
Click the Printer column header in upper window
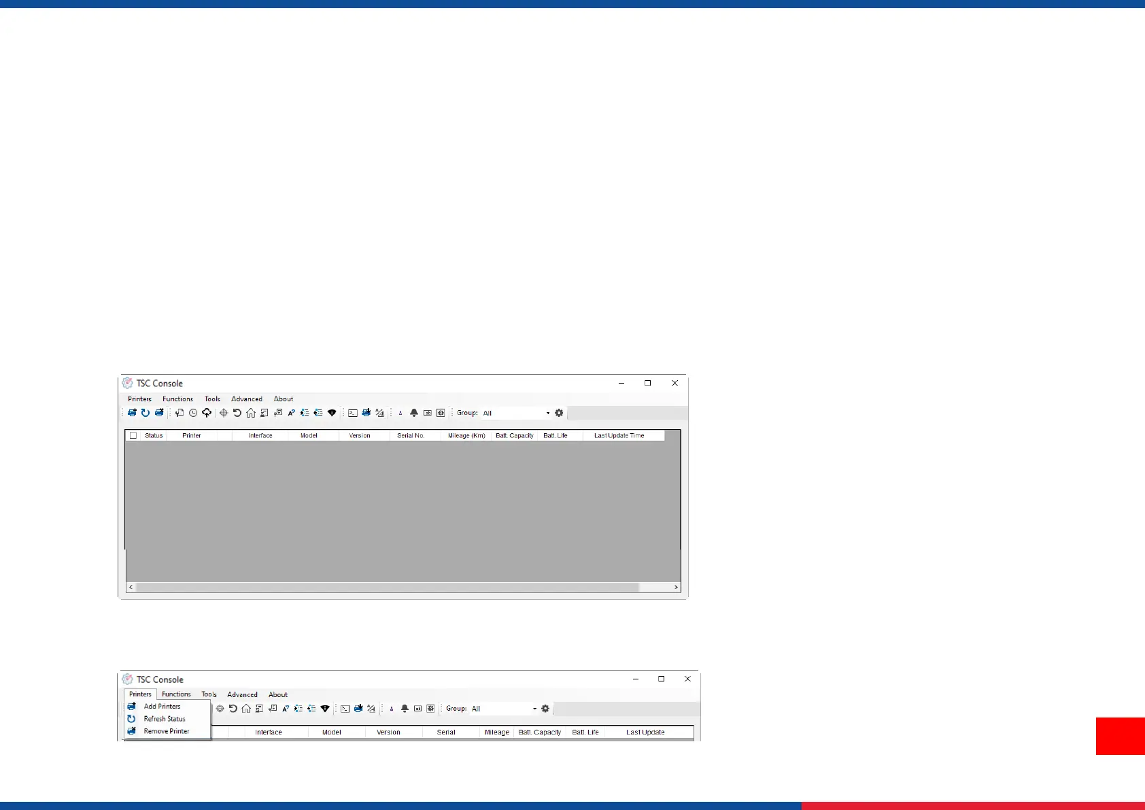(x=192, y=435)
